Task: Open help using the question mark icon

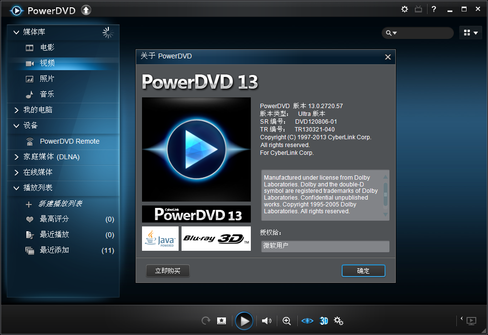Action: [434, 9]
